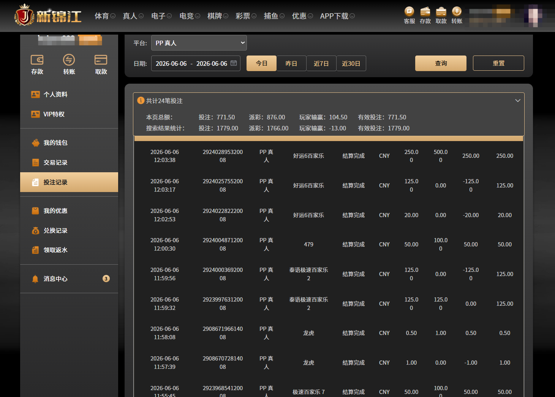Viewport: 555px width, 397px height.
Task: Click the 龙虎 entry at 11:57:39
Action: [x=308, y=363]
